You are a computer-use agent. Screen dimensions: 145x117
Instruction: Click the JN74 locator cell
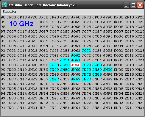(86, 93)
